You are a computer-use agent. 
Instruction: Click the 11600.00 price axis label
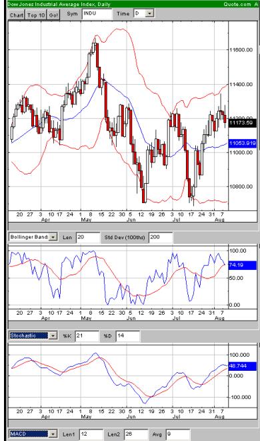coord(241,50)
